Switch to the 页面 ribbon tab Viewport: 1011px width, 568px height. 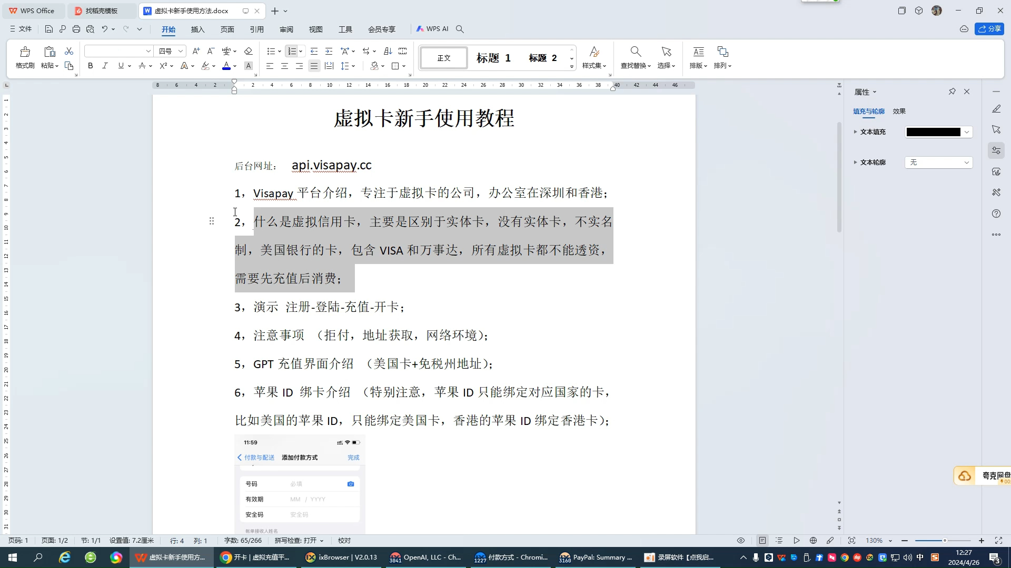click(227, 29)
